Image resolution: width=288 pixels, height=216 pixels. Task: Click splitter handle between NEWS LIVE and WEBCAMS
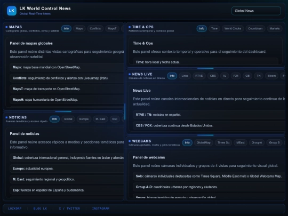(x=205, y=135)
